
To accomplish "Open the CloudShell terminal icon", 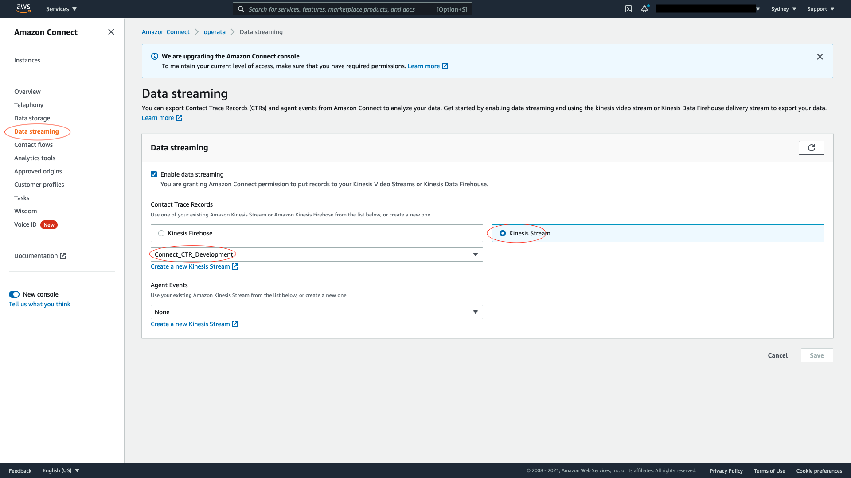I will coord(628,9).
